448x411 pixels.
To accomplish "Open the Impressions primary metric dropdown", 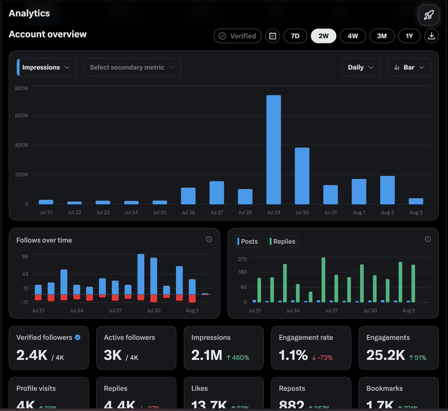I will point(47,67).
